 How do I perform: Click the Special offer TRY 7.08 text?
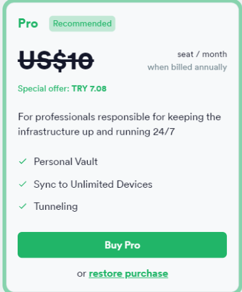(x=62, y=88)
